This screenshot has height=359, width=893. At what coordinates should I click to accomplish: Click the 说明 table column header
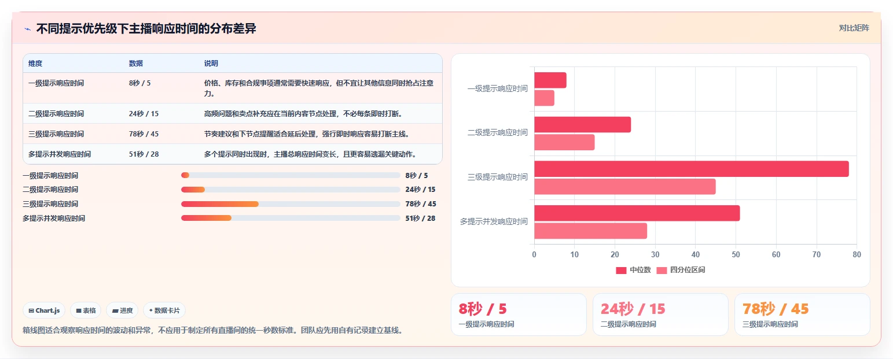pos(211,63)
